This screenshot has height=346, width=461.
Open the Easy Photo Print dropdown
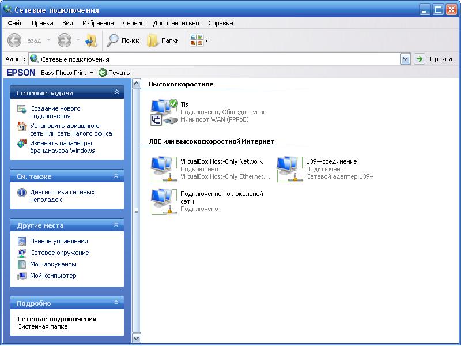coord(92,73)
